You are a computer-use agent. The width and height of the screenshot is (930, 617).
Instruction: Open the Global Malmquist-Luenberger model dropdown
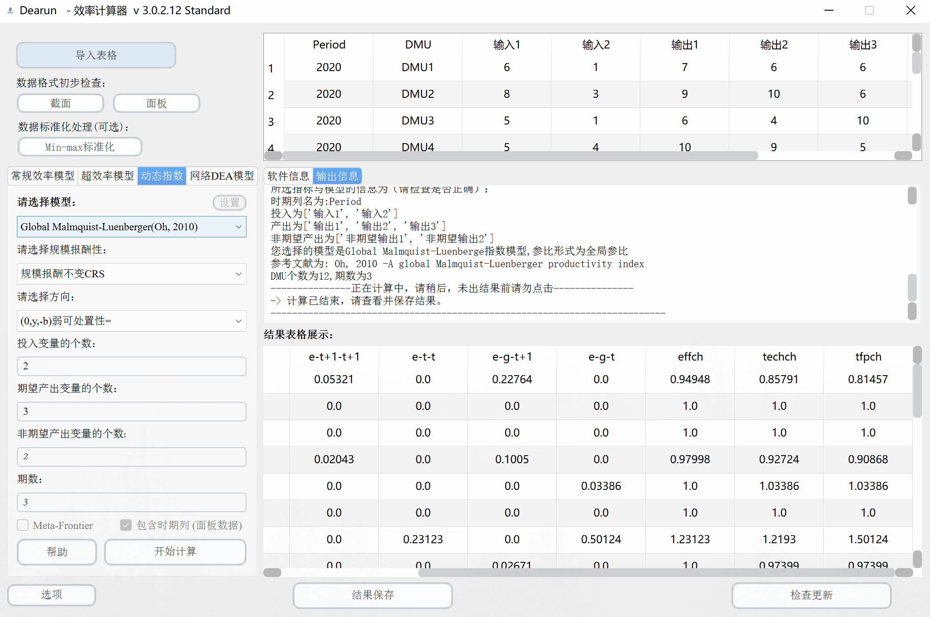[x=131, y=227]
